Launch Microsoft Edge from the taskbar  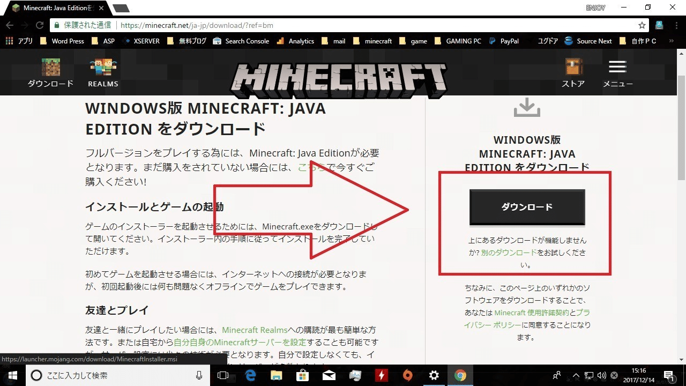pyautogui.click(x=250, y=375)
